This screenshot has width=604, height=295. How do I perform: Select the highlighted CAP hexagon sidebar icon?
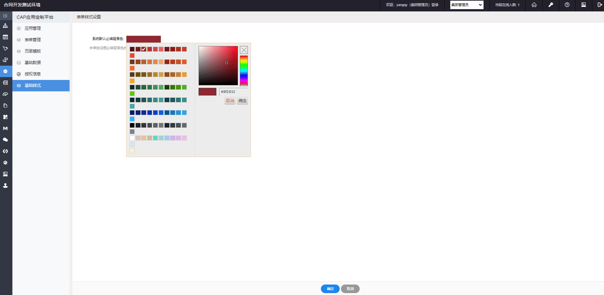pos(5,71)
